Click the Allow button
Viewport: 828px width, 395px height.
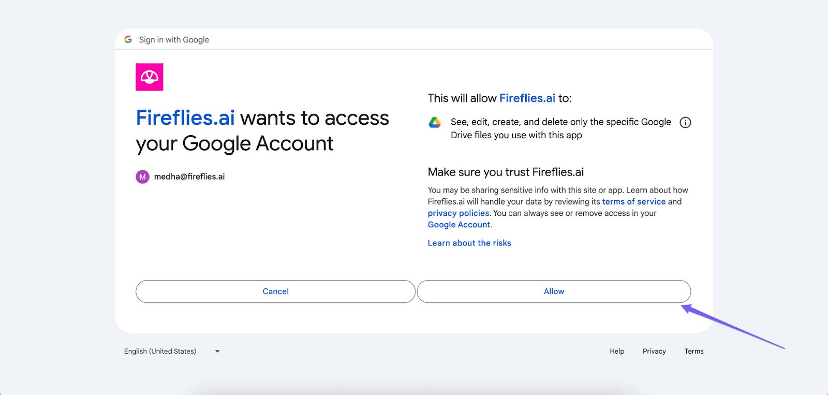point(554,291)
